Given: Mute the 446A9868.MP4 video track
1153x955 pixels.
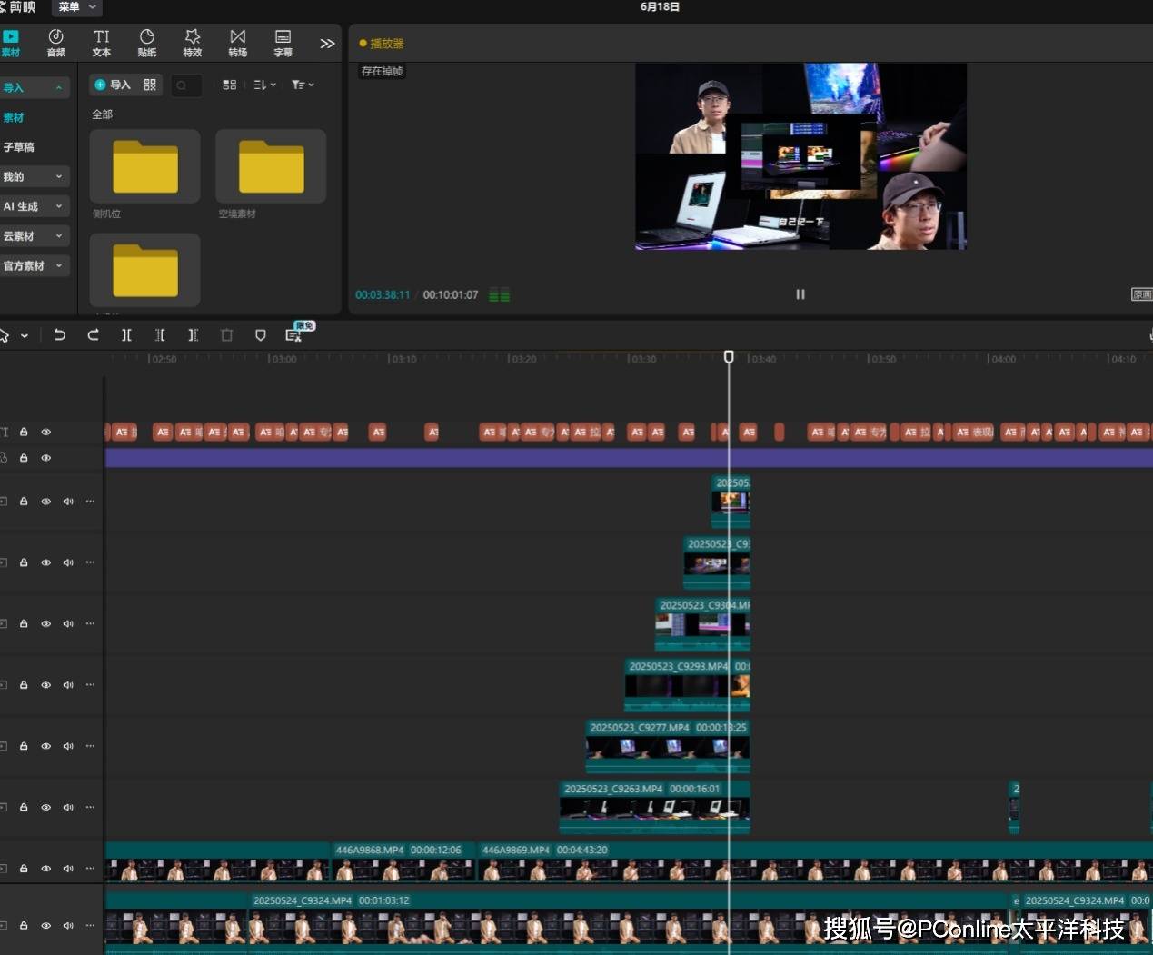Looking at the screenshot, I should [x=68, y=869].
